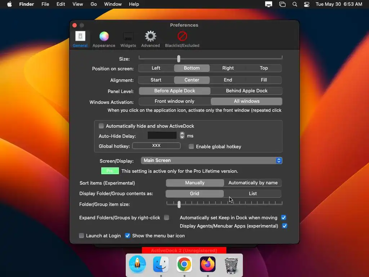Click the Auto-Hide Delay input field
This screenshot has height=277, width=369.
pos(162,135)
